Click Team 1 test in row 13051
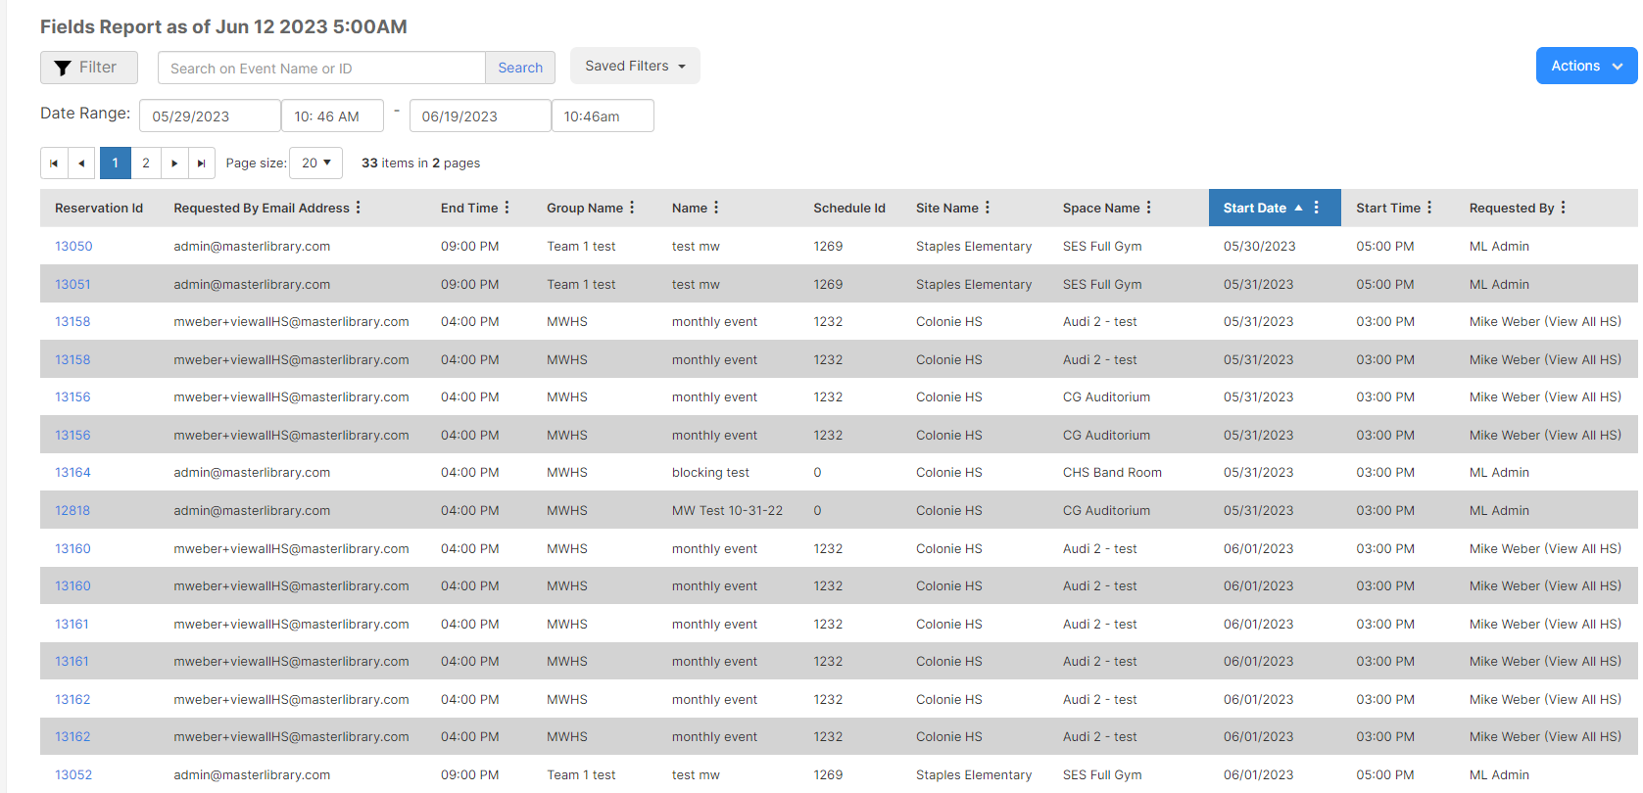1643x793 pixels. coord(581,285)
